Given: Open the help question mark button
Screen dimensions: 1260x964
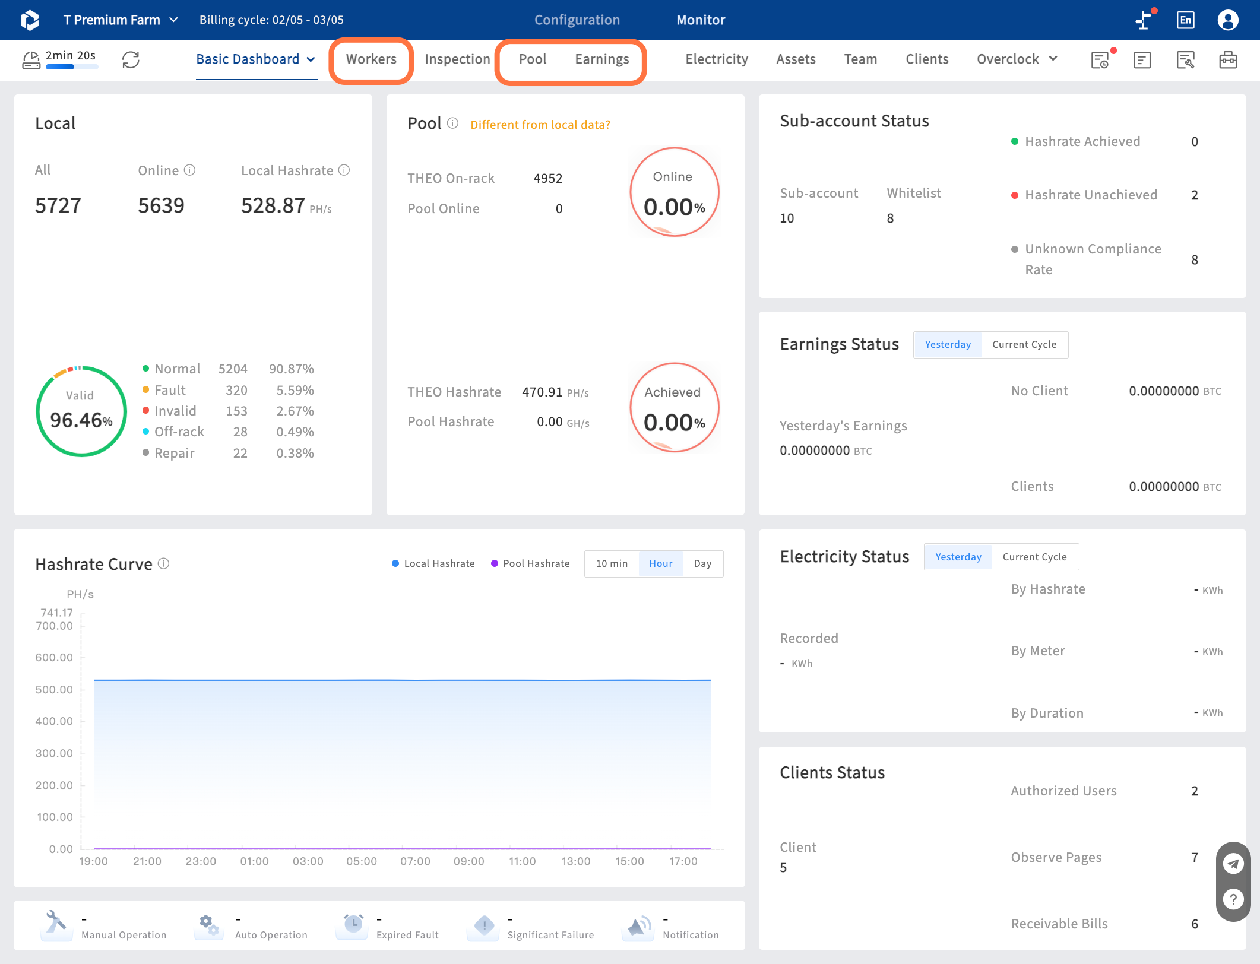Looking at the screenshot, I should point(1233,899).
